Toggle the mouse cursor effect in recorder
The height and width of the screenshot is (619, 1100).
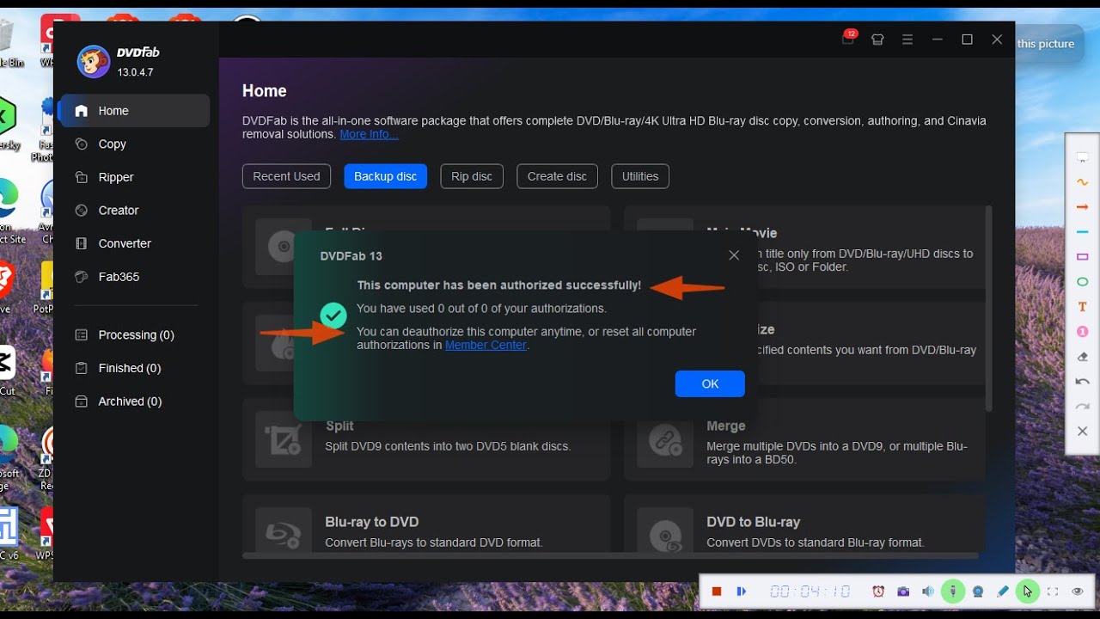1028,591
